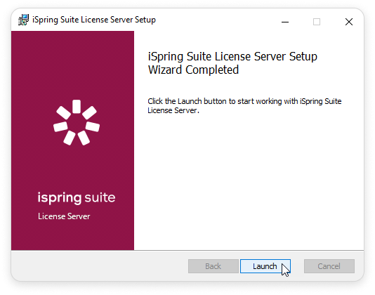Click the disabled Cancel button
The width and height of the screenshot is (375, 295).
click(x=329, y=266)
